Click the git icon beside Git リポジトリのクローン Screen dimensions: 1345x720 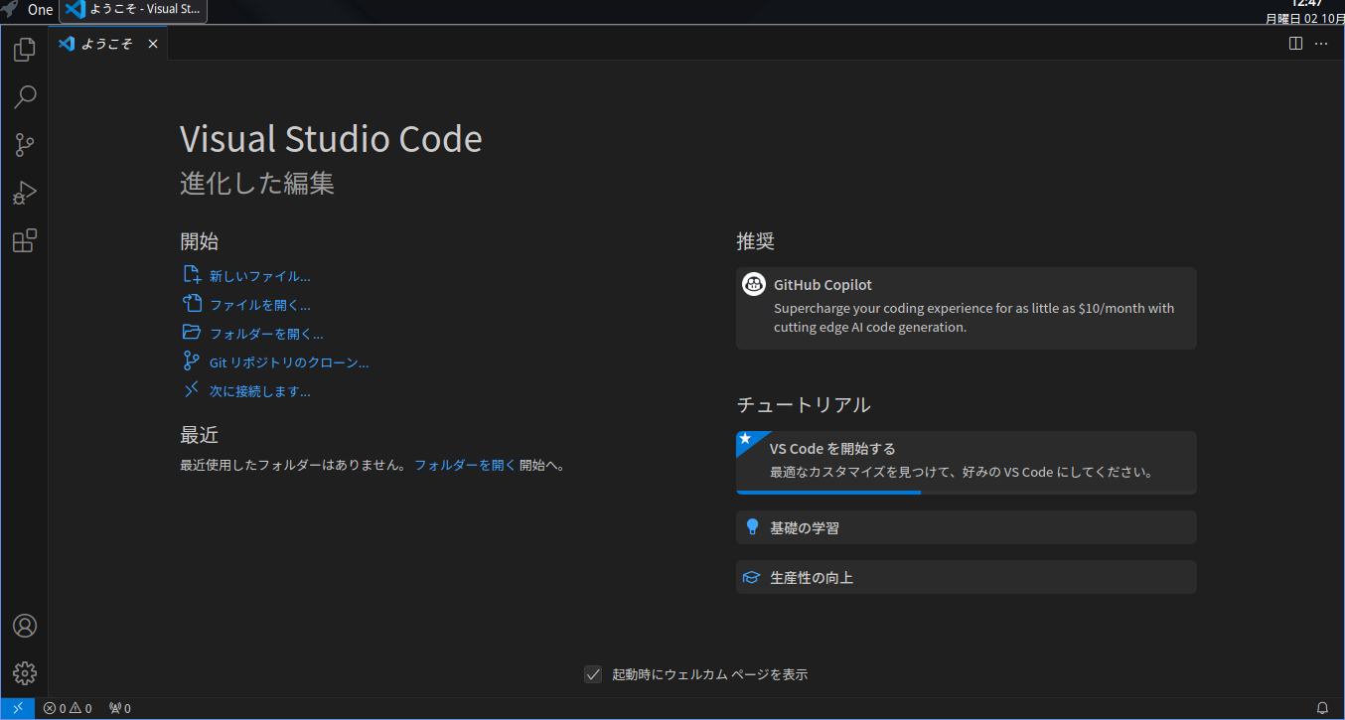[x=192, y=361]
